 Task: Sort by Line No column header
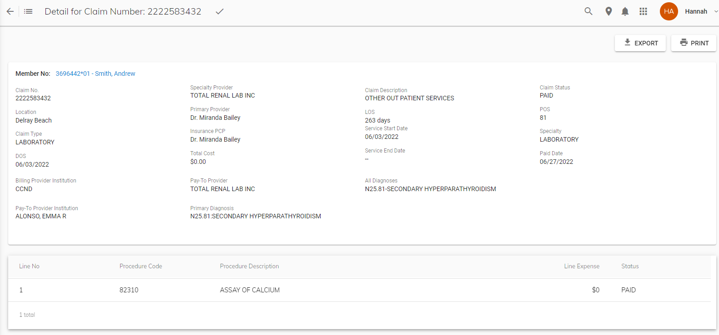click(29, 266)
